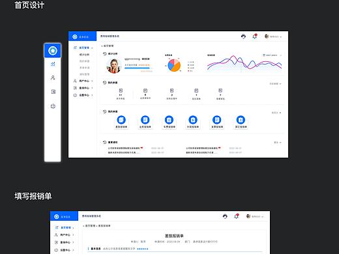
Task: Click the 用户中心 person icon in dashboard sidebar
Action: tap(75, 81)
